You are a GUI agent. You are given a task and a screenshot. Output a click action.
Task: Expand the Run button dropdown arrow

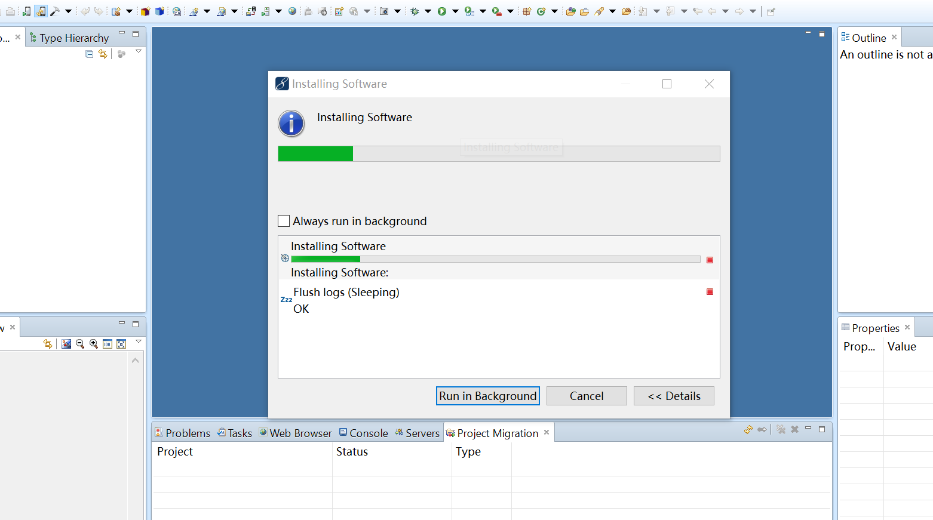click(455, 11)
